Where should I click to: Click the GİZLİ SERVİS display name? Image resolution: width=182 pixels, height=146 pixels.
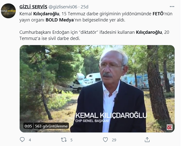coord(33,7)
